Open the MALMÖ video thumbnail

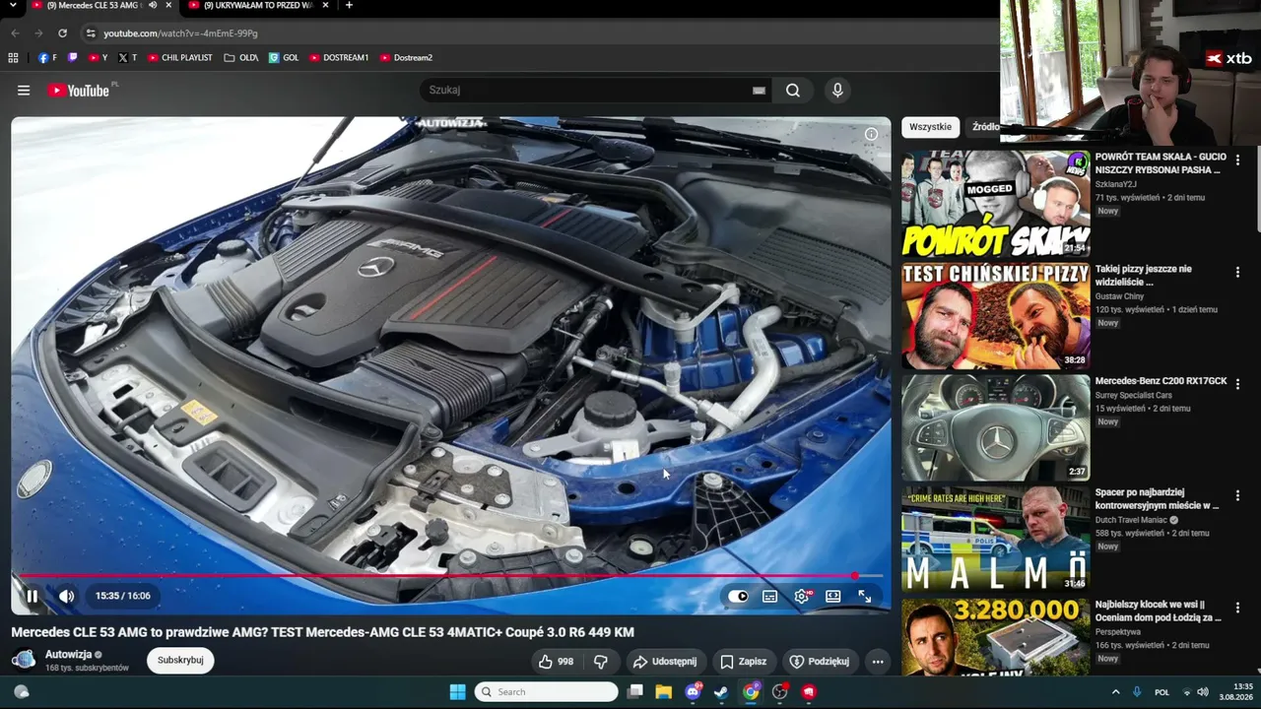[x=996, y=540]
